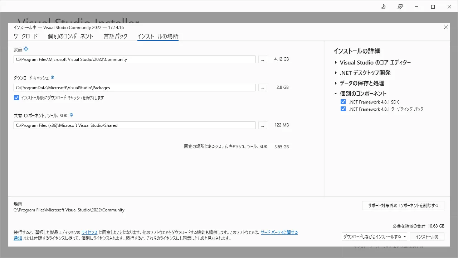
Task: Open the 言語パック tab
Action: 116,36
